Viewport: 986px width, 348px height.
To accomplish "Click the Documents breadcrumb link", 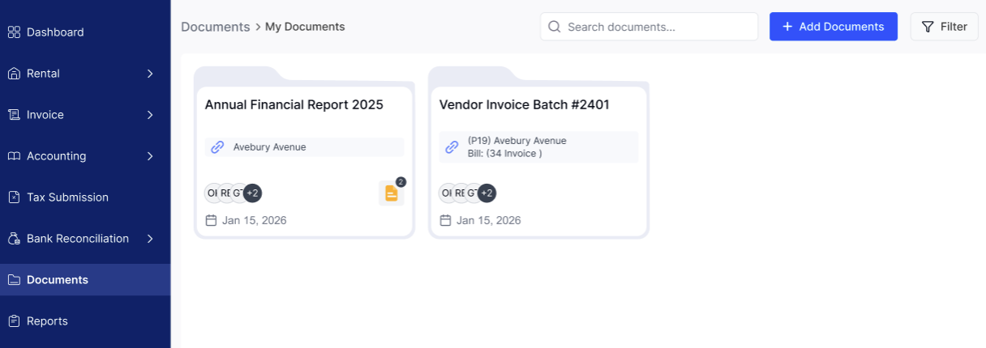I will coord(215,27).
